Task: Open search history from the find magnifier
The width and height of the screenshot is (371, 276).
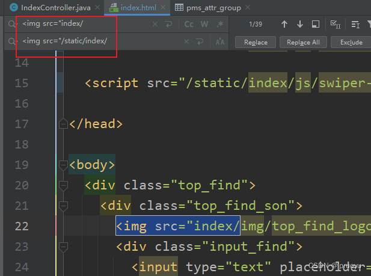Action: pos(12,24)
